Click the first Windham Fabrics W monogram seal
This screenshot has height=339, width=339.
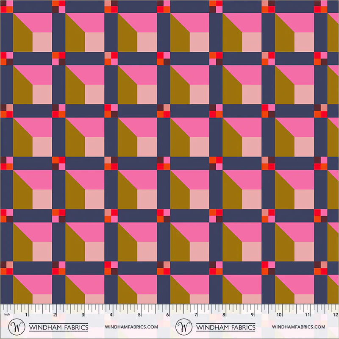[x=17, y=327]
